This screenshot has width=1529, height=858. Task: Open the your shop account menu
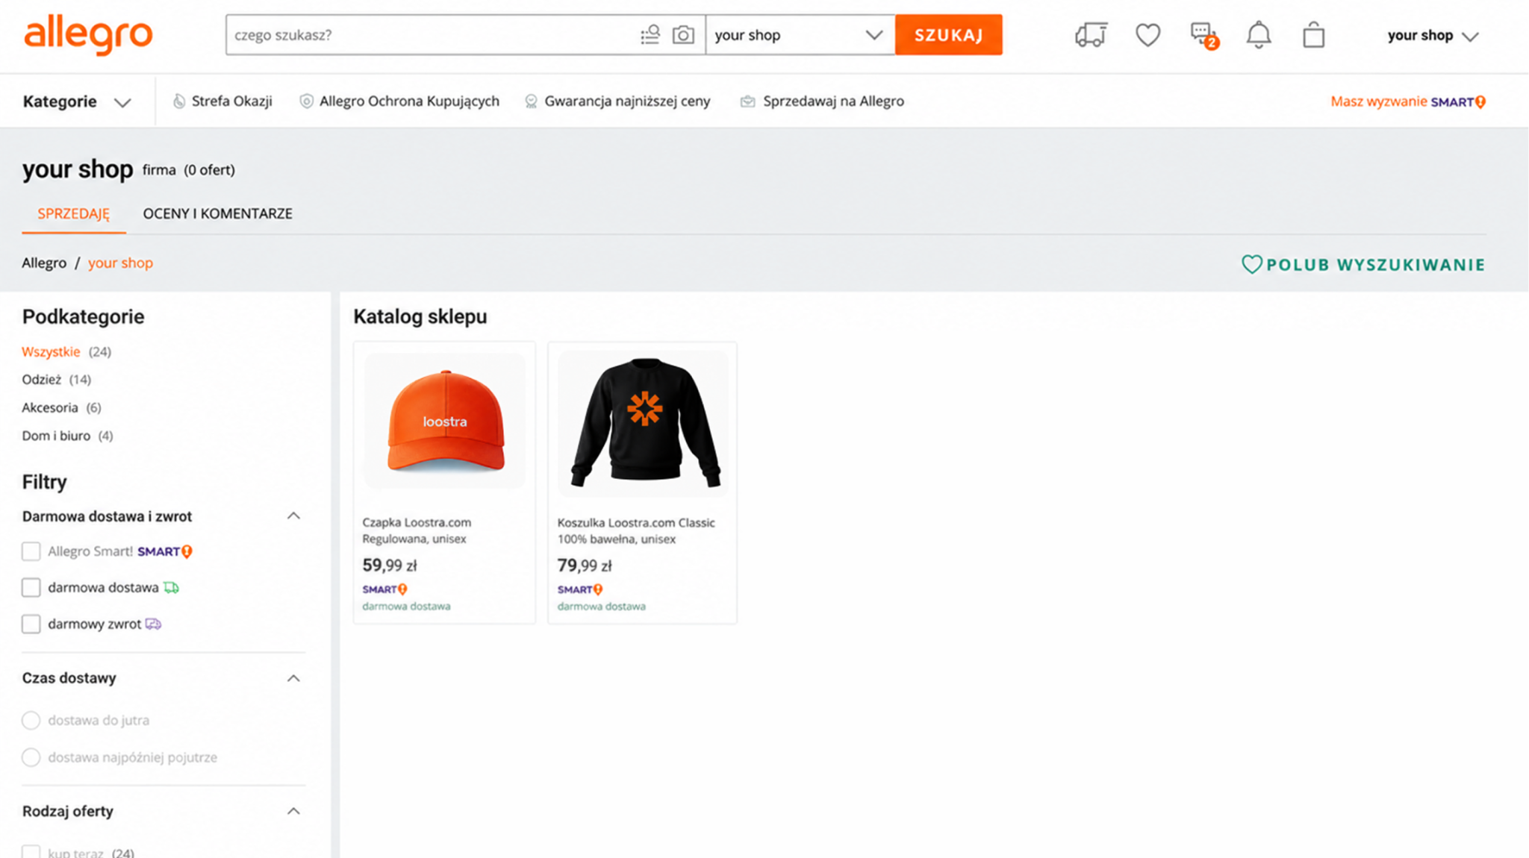1433,36
